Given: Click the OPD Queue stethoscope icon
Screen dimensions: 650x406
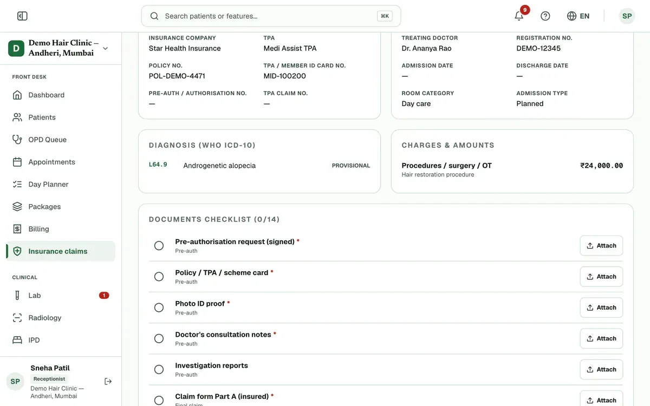Looking at the screenshot, I should tap(17, 140).
